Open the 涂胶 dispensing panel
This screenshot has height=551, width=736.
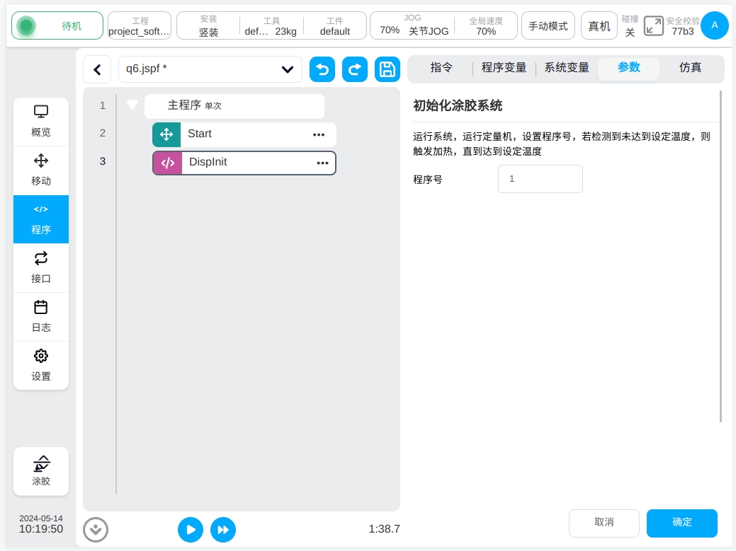(41, 471)
